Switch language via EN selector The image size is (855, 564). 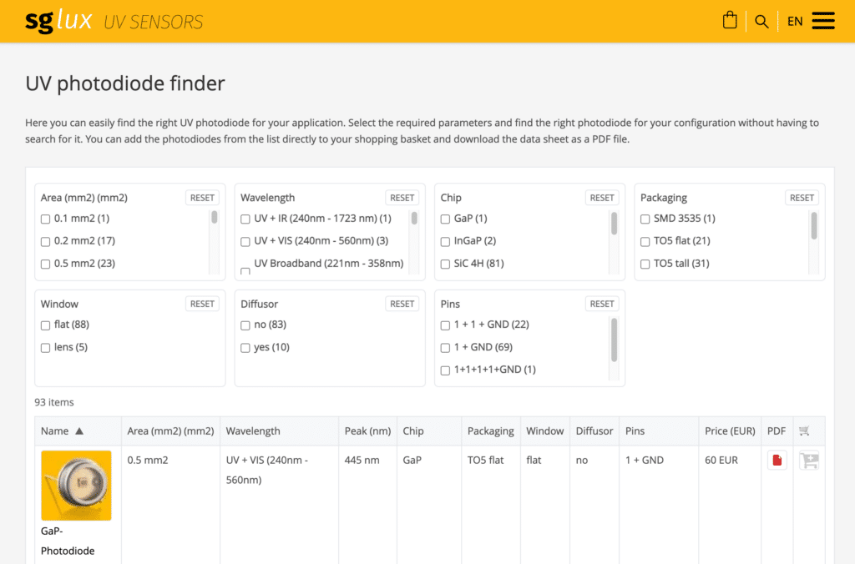coord(795,22)
